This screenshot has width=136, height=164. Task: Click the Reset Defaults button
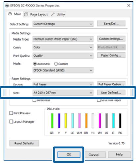[24, 143]
